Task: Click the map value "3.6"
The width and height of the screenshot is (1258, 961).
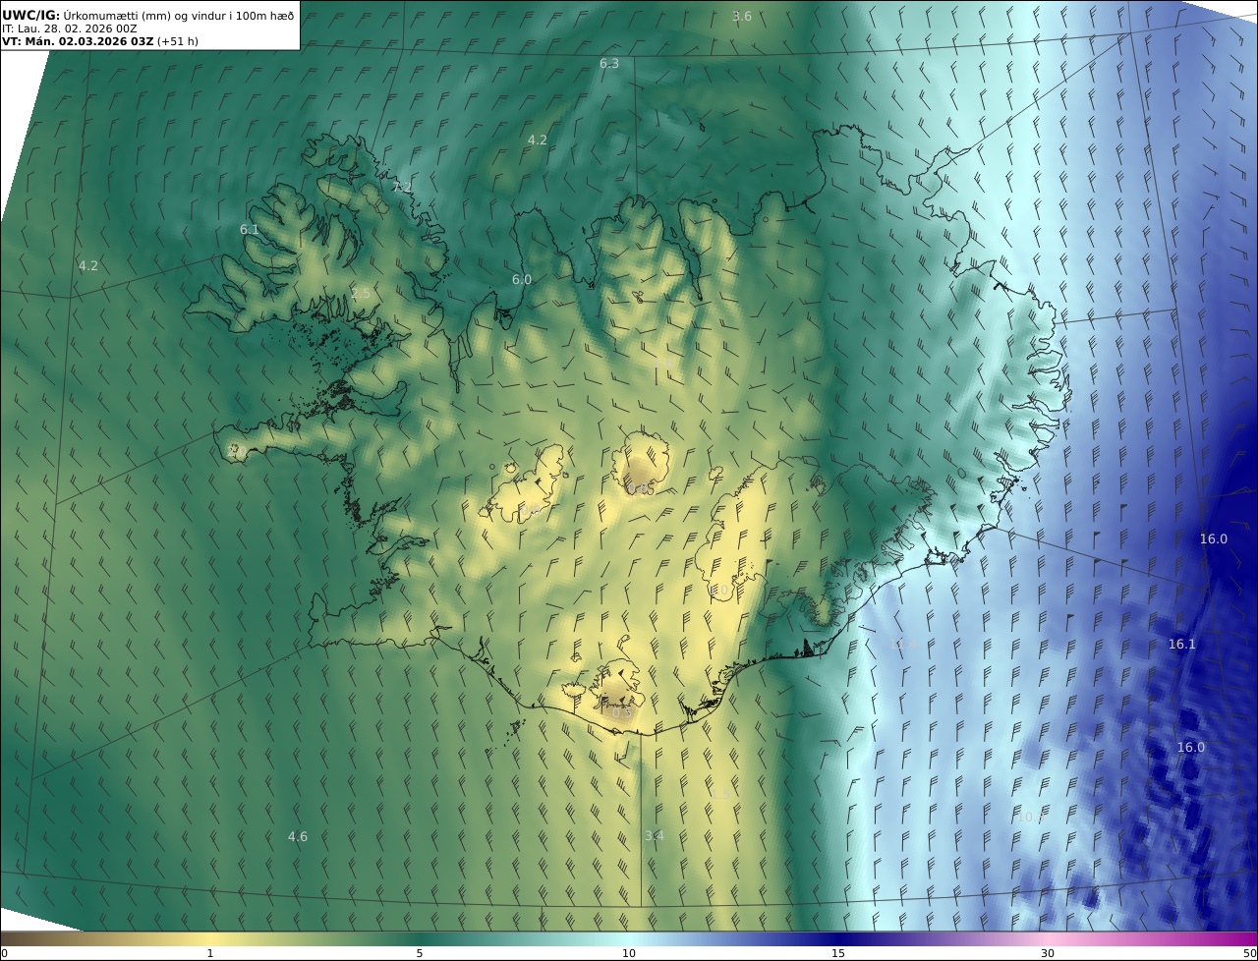Action: coord(742,16)
